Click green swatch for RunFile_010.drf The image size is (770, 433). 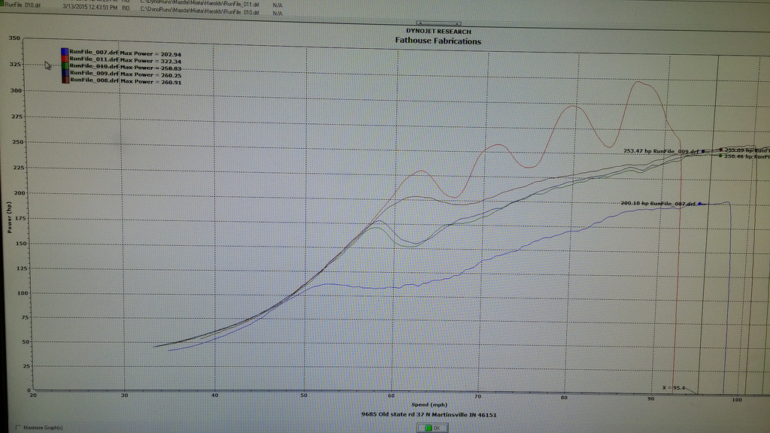(65, 66)
